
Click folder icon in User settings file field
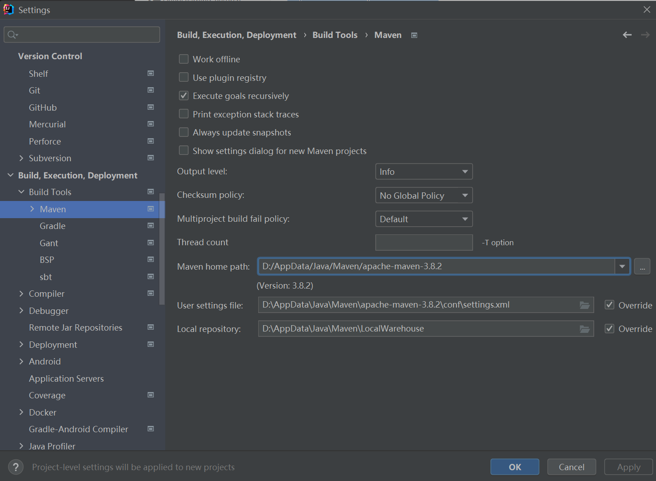click(585, 305)
